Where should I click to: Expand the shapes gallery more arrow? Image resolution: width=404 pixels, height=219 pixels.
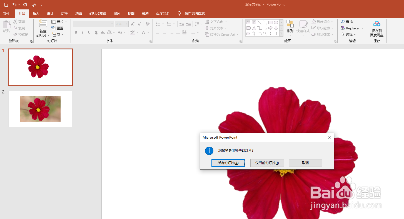(x=281, y=34)
